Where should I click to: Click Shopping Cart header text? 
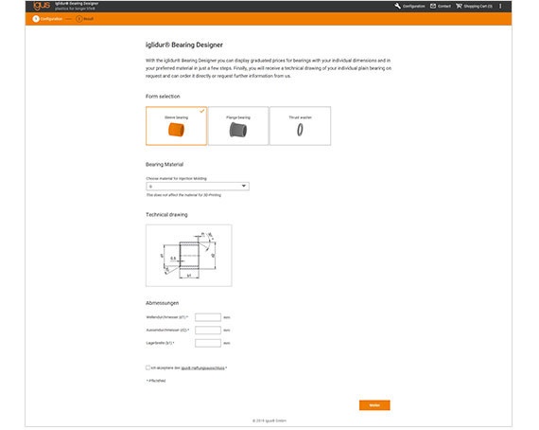pyautogui.click(x=478, y=7)
